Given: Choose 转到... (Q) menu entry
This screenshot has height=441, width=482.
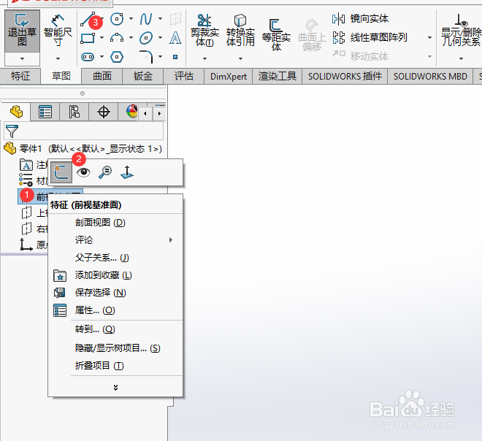Looking at the screenshot, I should click(x=115, y=329).
